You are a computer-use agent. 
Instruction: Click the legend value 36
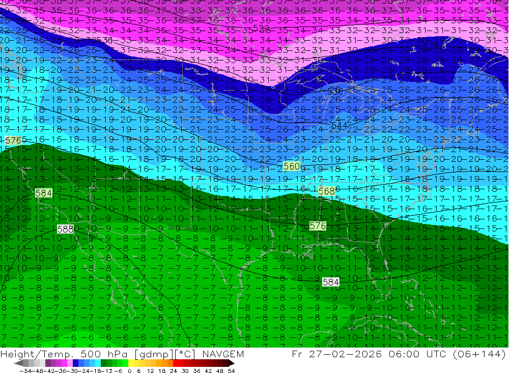[196, 371]
